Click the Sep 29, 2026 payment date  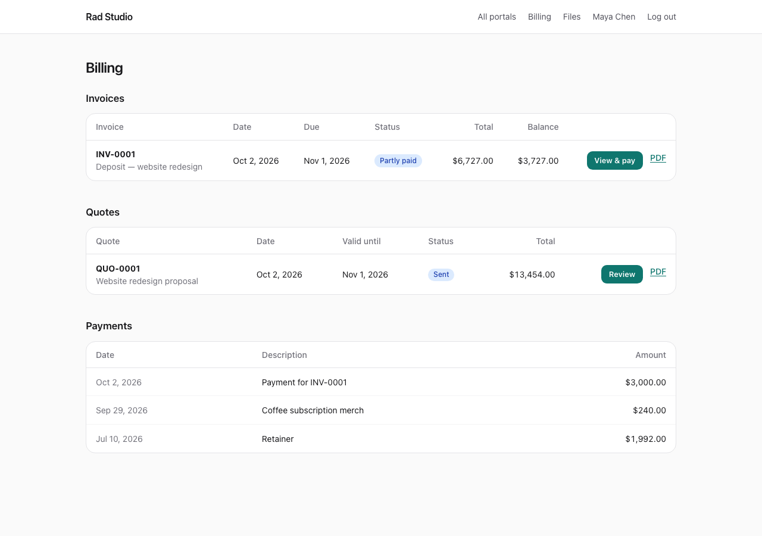[121, 410]
